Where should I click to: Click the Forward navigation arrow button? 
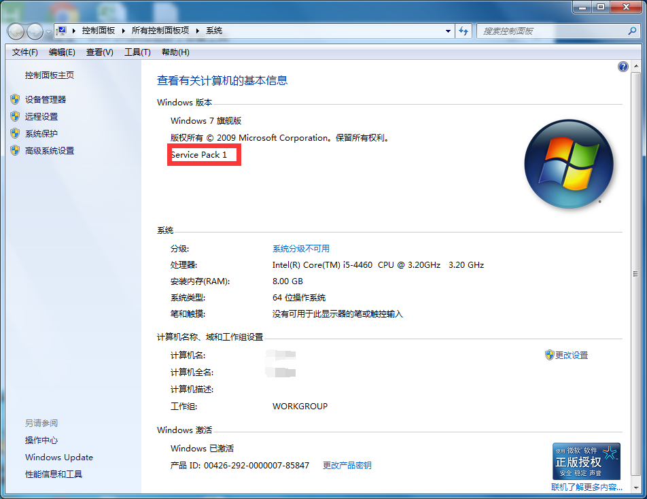(x=35, y=31)
